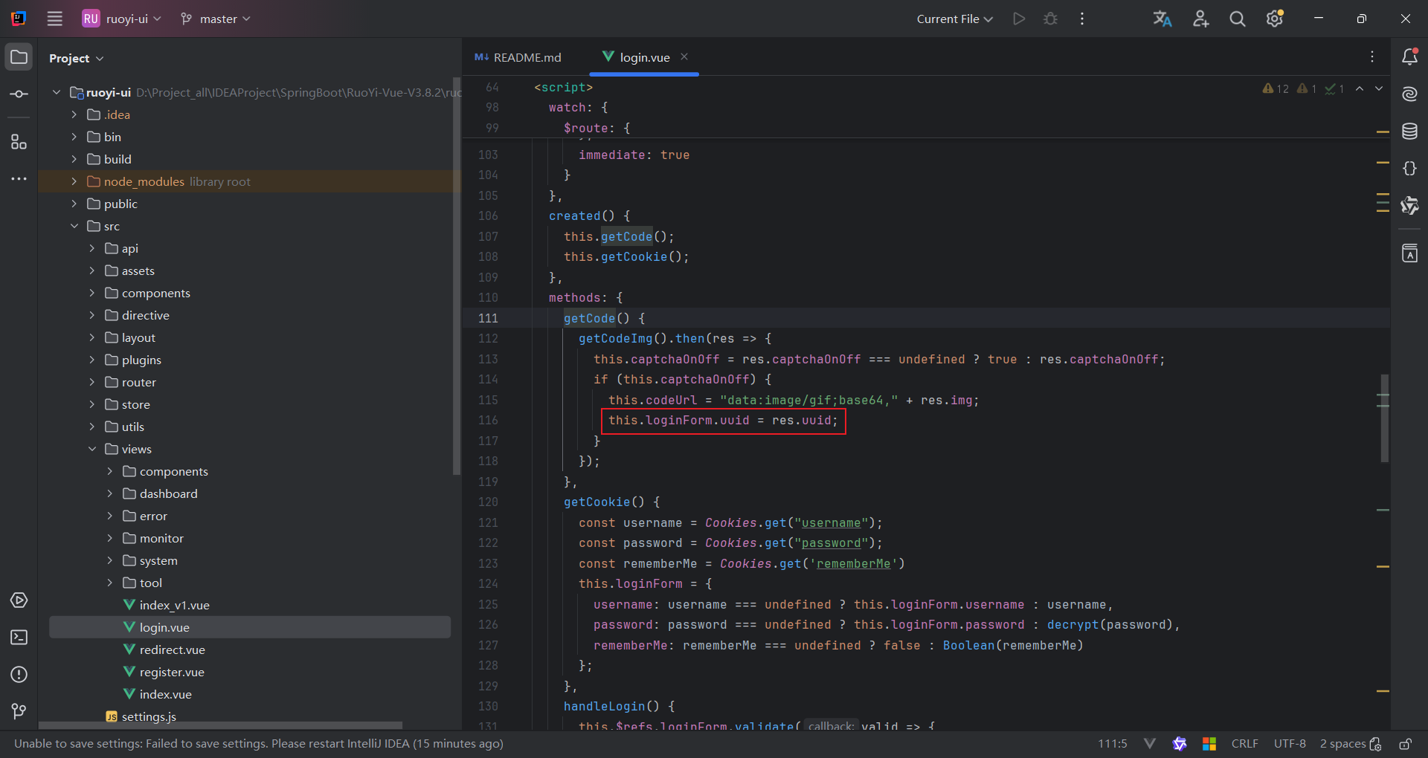
Task: Click the Debug bug icon
Action: pyautogui.click(x=1050, y=19)
